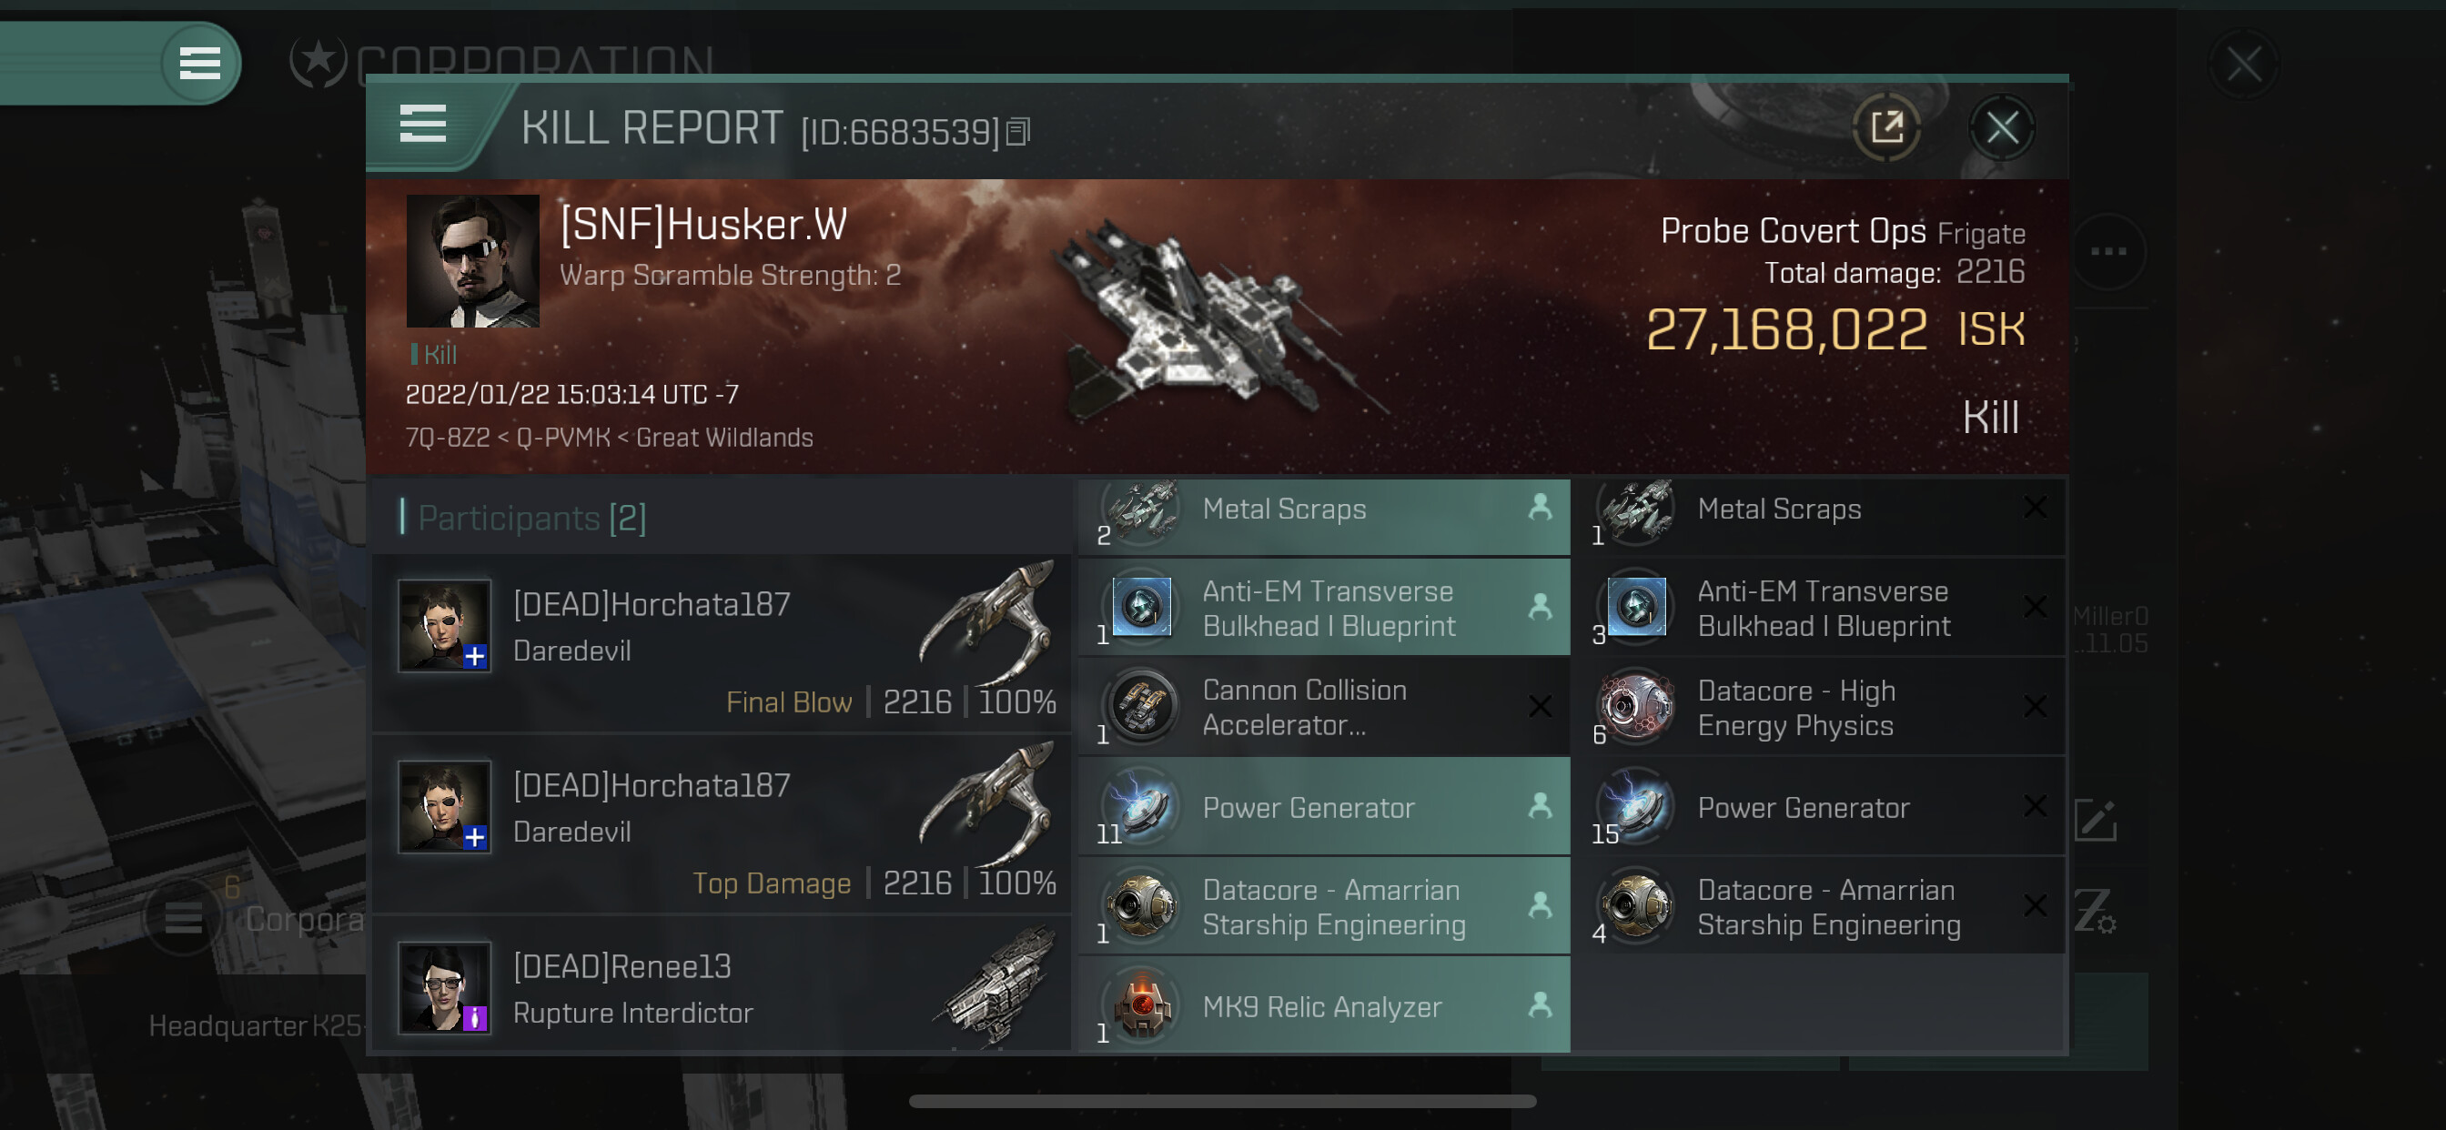2446x1130 pixels.
Task: Select the dropped Power Generator item row
Action: coord(1325,807)
